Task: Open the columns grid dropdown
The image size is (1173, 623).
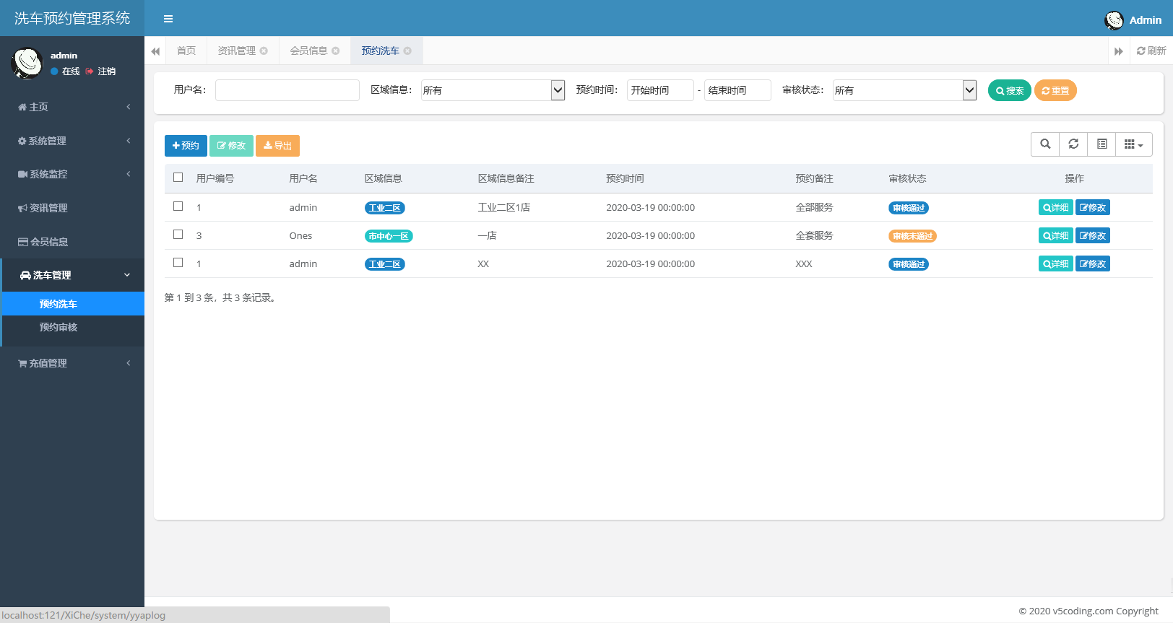Action: point(1134,144)
